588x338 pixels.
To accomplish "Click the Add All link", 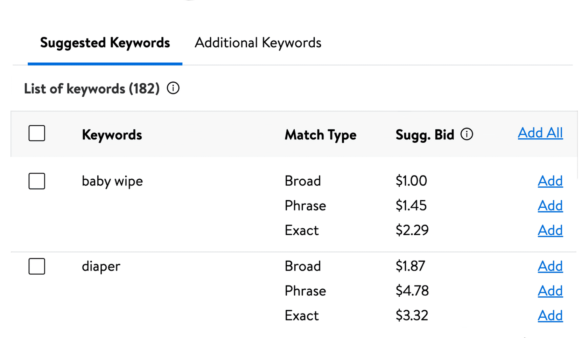I will [x=540, y=133].
